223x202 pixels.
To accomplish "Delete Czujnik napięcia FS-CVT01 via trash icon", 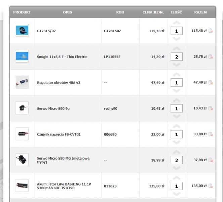I will click(x=211, y=134).
